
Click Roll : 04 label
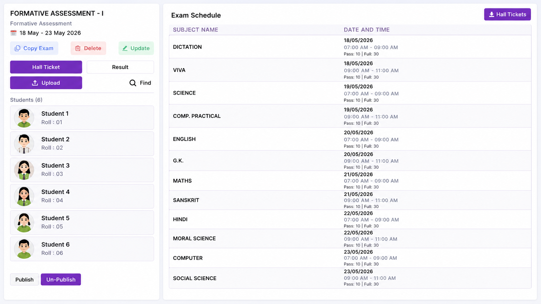[x=52, y=200]
